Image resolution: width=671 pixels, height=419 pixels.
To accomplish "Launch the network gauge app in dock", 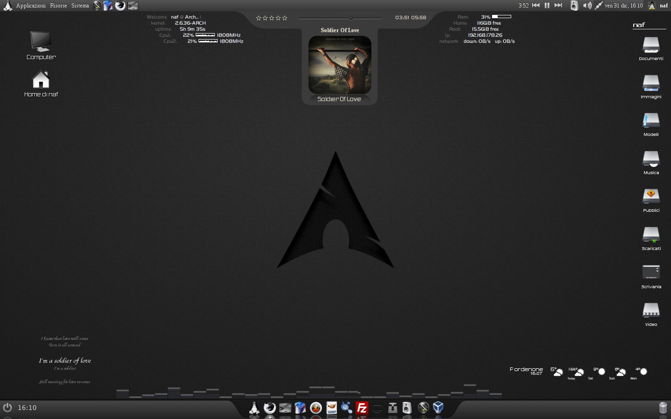I will (423, 408).
